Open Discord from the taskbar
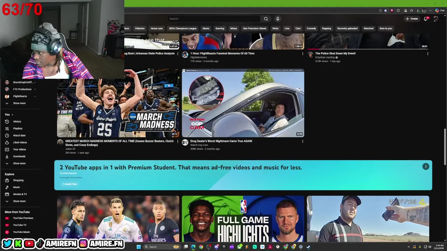The height and width of the screenshot is (251, 447). 217,247
